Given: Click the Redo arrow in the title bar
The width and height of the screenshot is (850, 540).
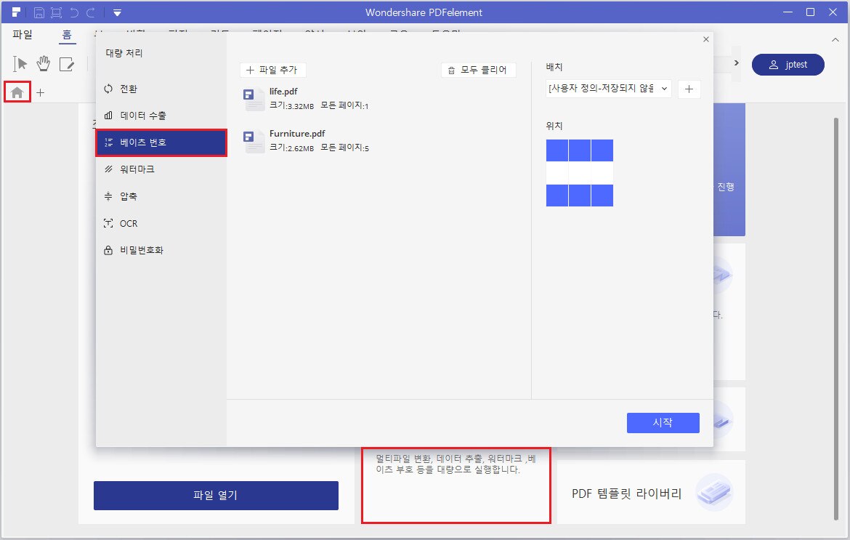Looking at the screenshot, I should click(x=91, y=12).
